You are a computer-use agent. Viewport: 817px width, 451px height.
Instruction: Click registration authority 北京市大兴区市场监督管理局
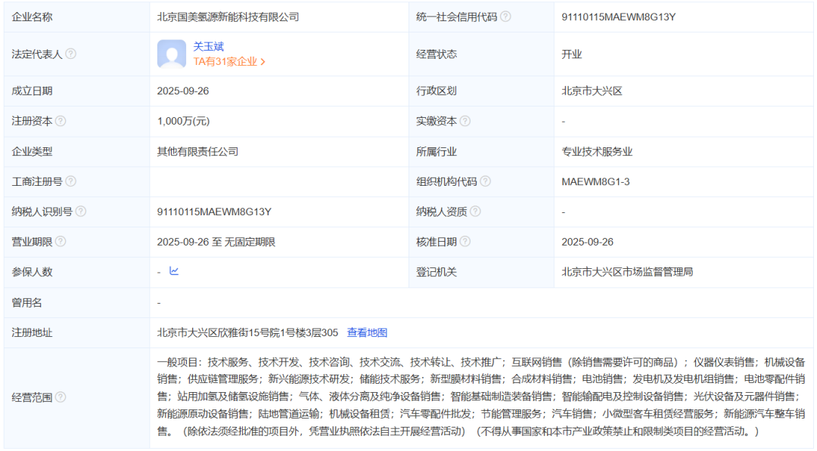pyautogui.click(x=627, y=272)
